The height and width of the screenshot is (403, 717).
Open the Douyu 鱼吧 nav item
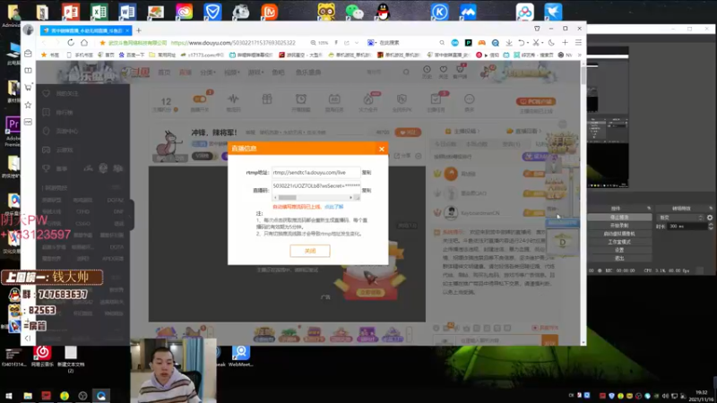click(x=278, y=73)
